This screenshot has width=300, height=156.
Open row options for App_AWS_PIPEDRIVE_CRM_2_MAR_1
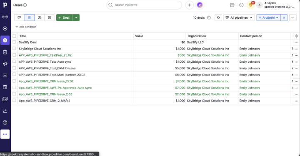pyautogui.click(x=296, y=101)
